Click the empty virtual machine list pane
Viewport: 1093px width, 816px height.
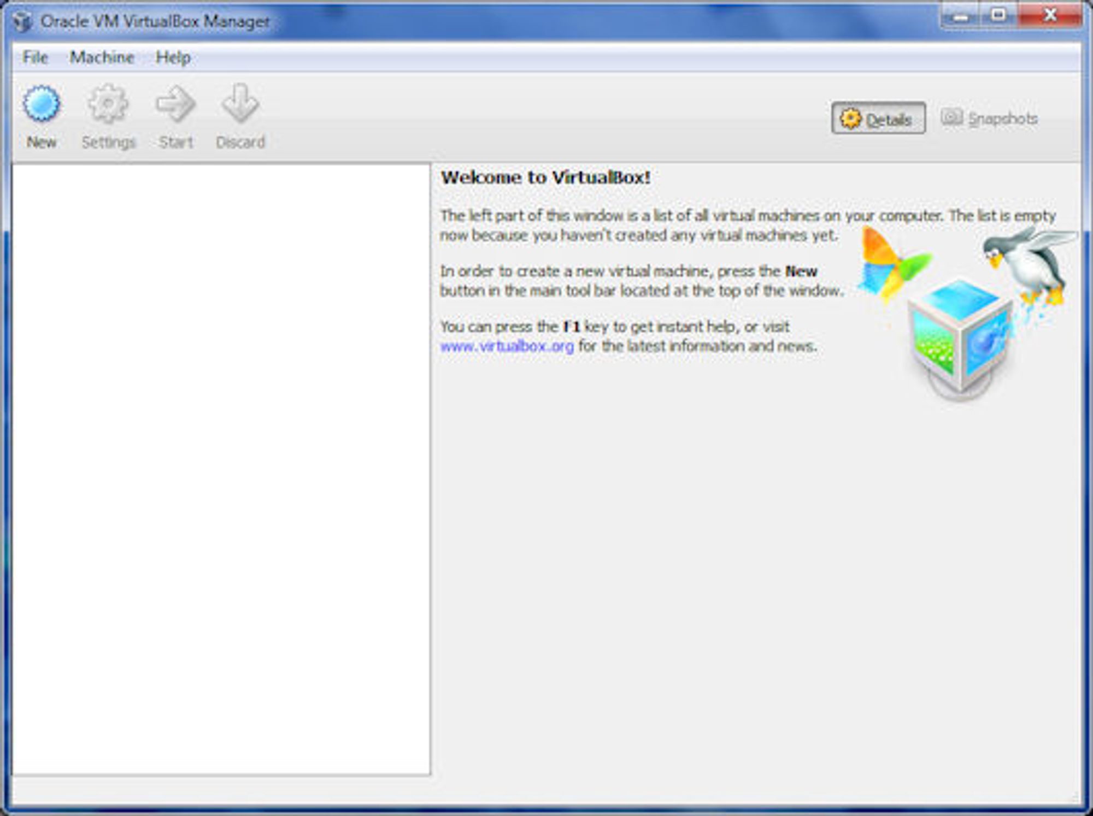coord(221,469)
